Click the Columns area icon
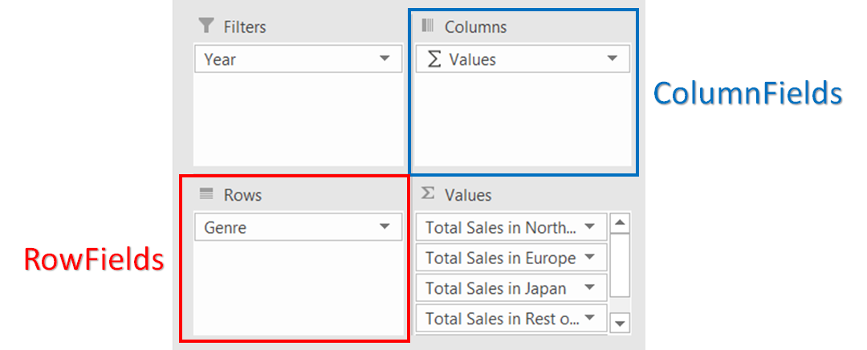This screenshot has height=350, width=867. click(428, 26)
